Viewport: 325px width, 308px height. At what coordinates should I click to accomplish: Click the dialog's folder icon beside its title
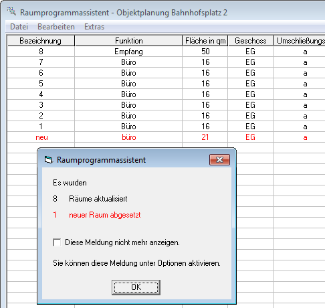click(48, 160)
